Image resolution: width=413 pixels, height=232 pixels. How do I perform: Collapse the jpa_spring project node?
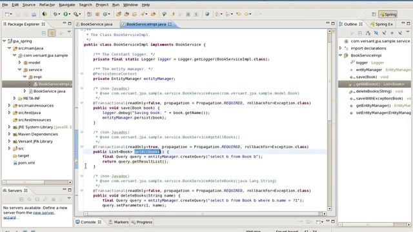coord(5,41)
